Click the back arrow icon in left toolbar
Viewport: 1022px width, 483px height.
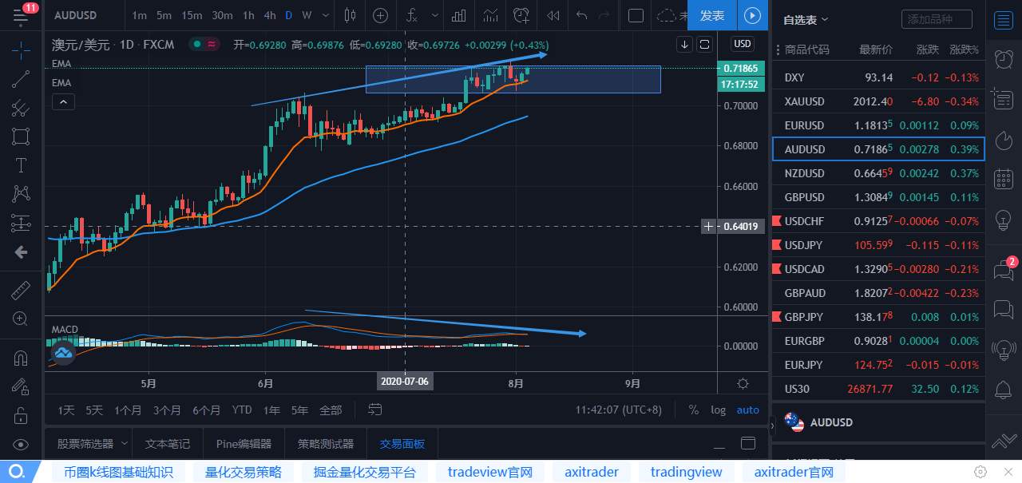[x=21, y=252]
